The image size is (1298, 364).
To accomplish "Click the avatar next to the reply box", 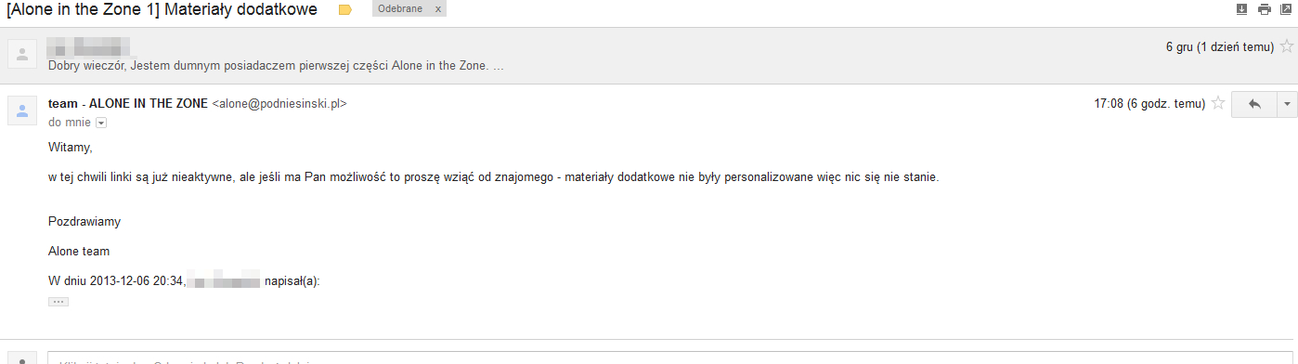I will pos(21,358).
